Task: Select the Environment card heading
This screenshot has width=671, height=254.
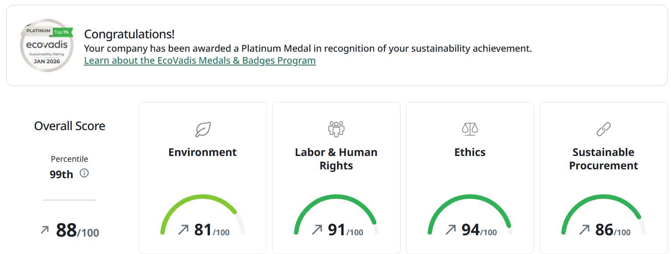Action: coord(203,152)
